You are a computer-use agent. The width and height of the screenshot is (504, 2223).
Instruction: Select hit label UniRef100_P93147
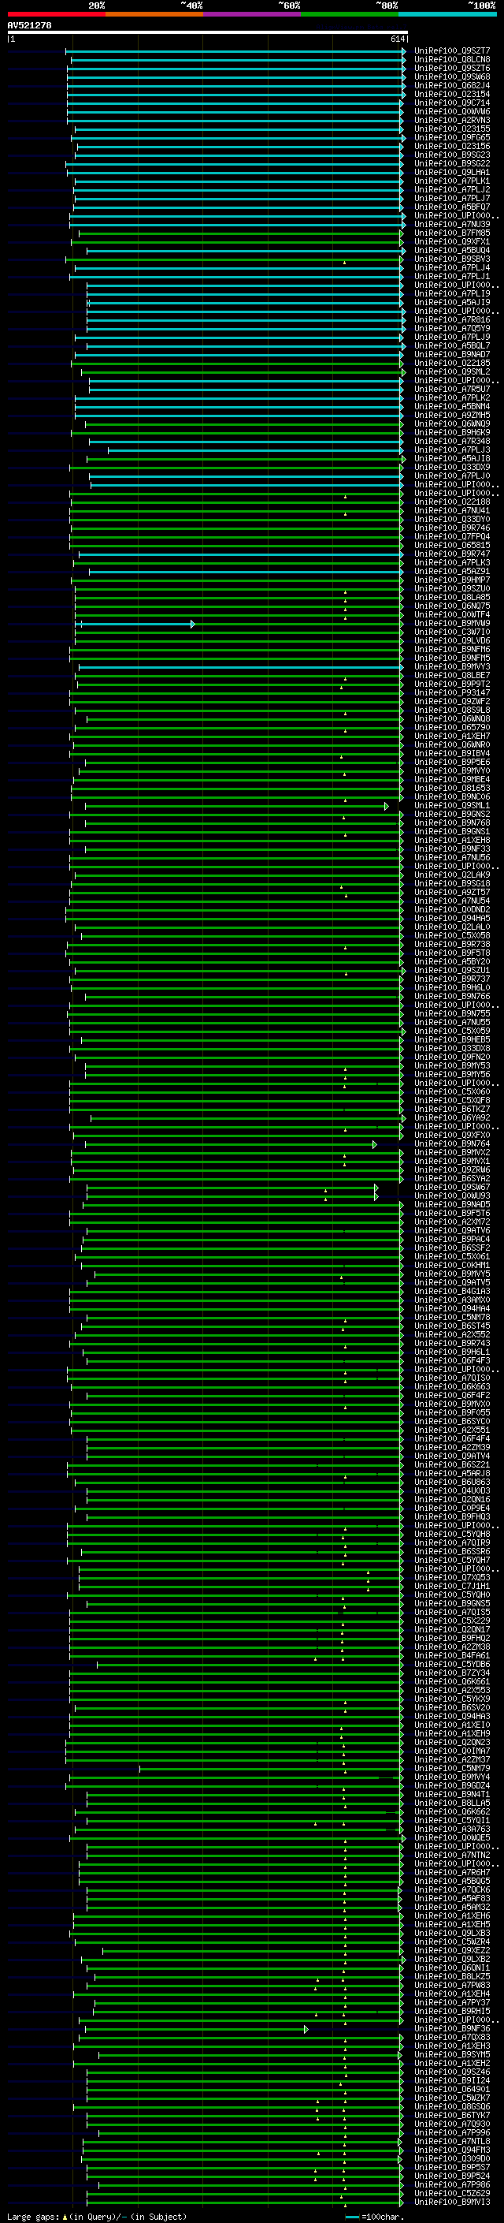[452, 693]
